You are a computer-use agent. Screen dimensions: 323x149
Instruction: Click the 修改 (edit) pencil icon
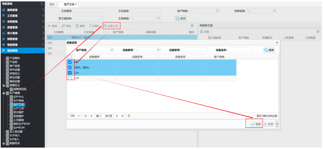[63, 26]
